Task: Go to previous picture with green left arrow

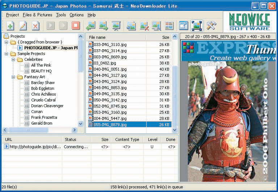Action: [x=90, y=26]
